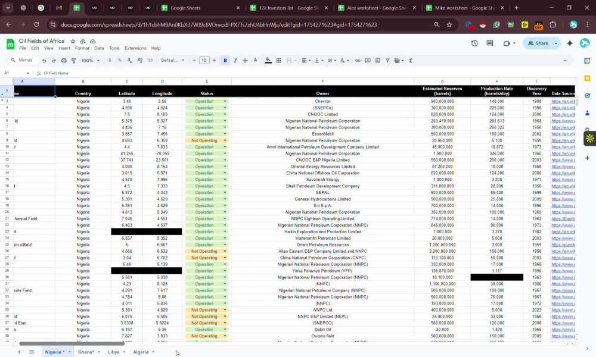Screen dimensions: 596x357
Task: Format as currency with dollar icon
Action: point(110,60)
